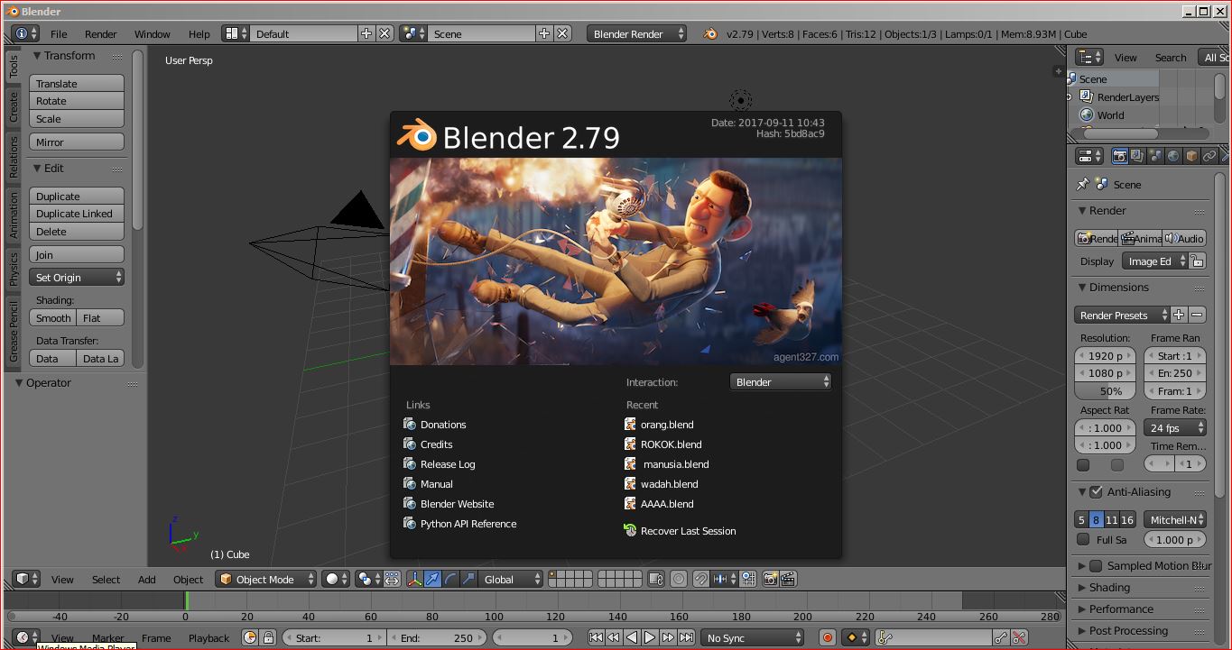The image size is (1232, 650).
Task: Click the Translate button
Action: (77, 83)
